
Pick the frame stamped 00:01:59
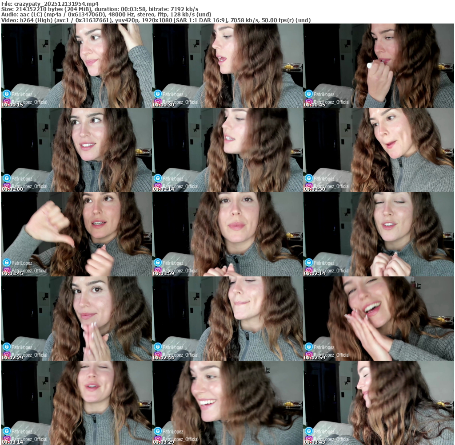click(227, 234)
